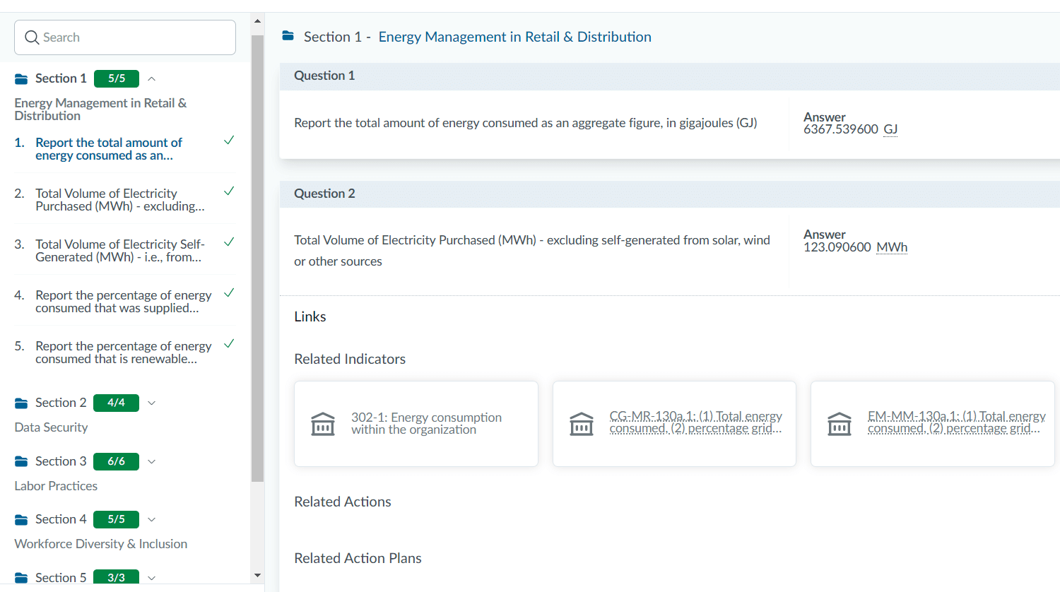Expand Section 5 chevron

tap(151, 578)
